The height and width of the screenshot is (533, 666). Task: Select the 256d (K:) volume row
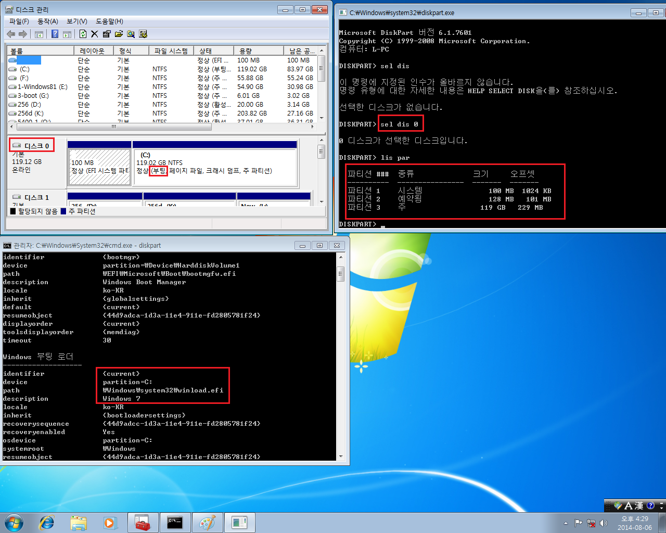click(161, 113)
